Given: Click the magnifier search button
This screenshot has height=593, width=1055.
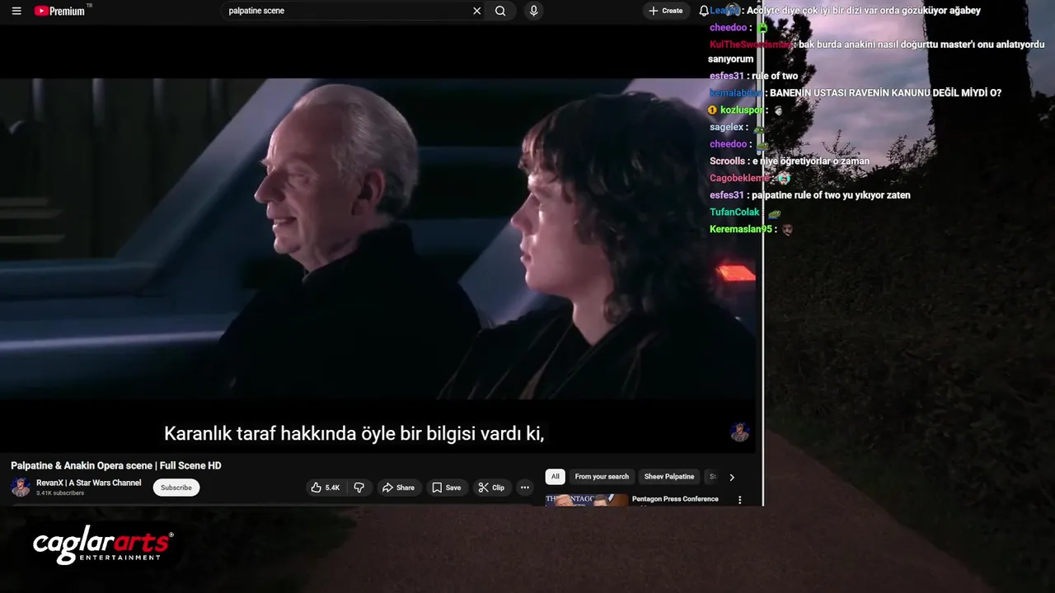Looking at the screenshot, I should click(x=500, y=11).
